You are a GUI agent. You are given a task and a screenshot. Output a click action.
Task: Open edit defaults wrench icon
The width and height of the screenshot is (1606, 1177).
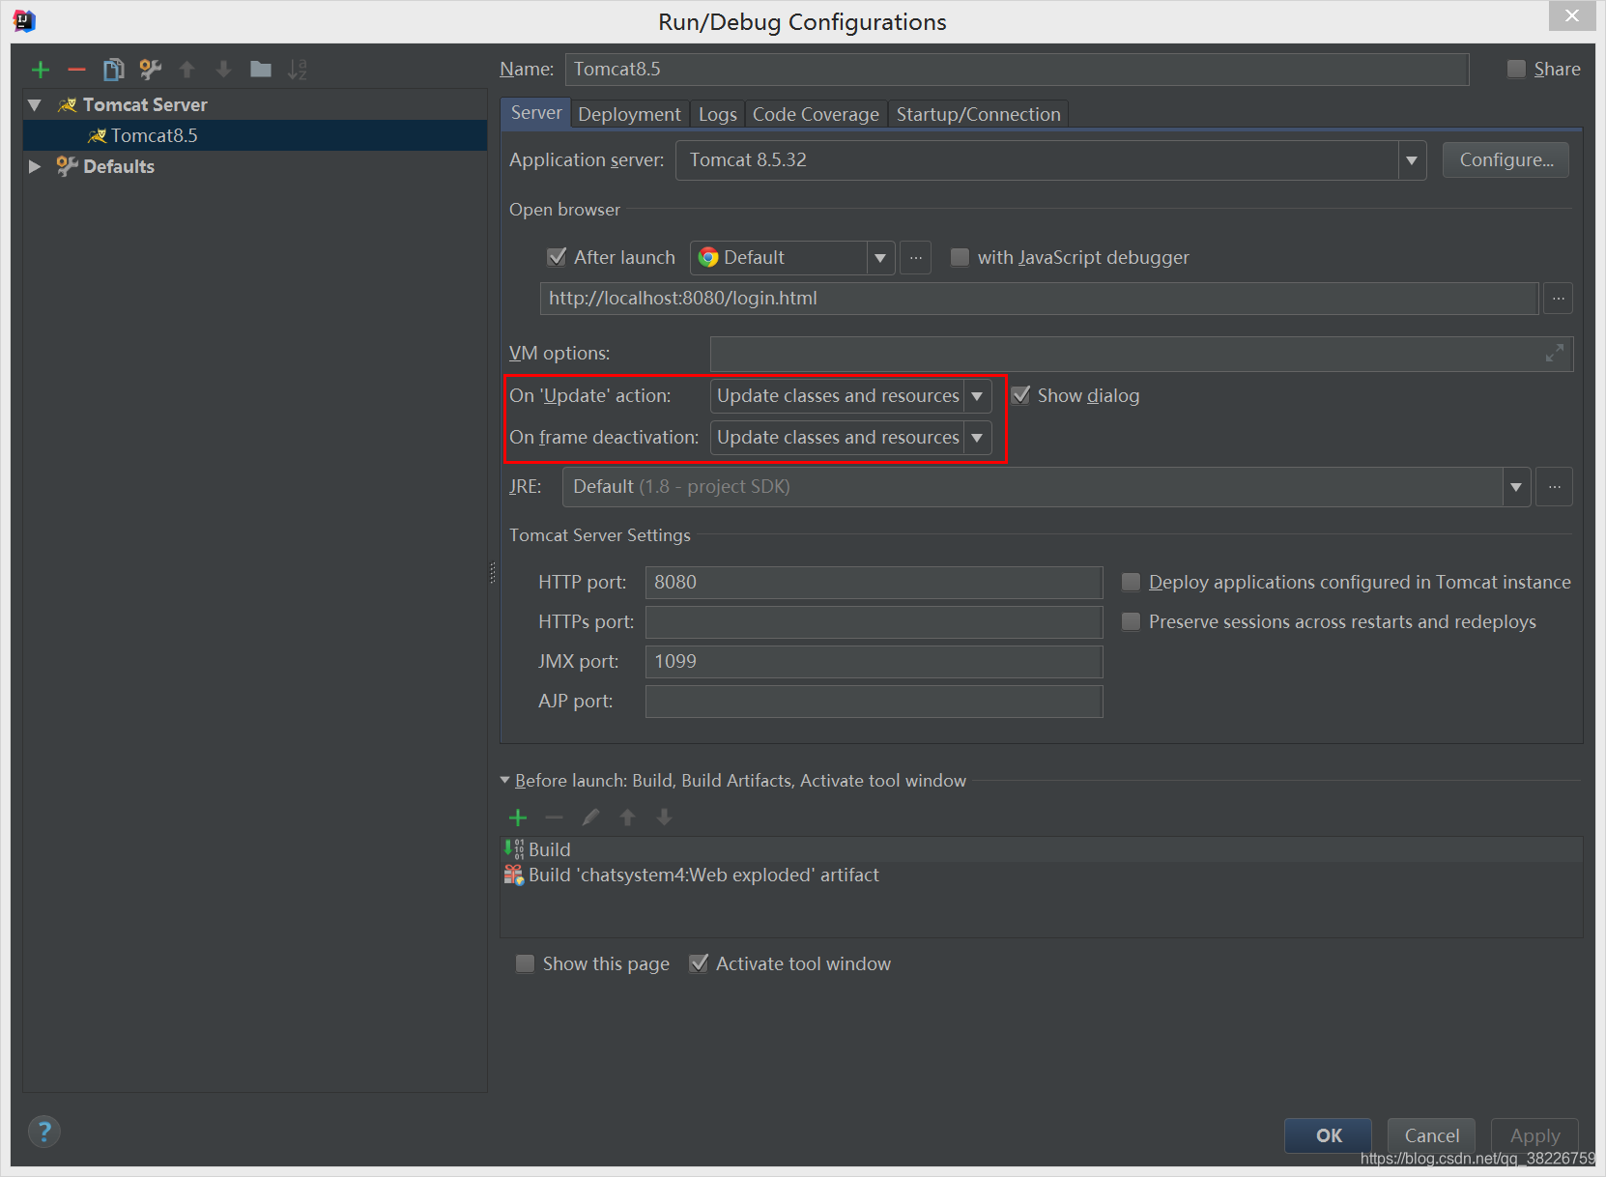pyautogui.click(x=151, y=70)
